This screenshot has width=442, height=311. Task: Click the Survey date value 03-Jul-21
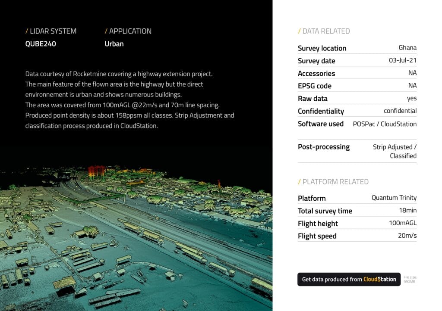point(402,61)
